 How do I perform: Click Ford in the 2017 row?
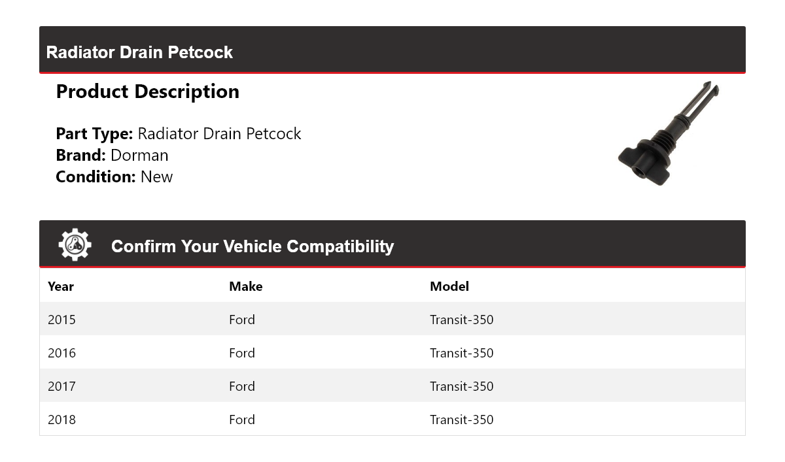pyautogui.click(x=242, y=386)
